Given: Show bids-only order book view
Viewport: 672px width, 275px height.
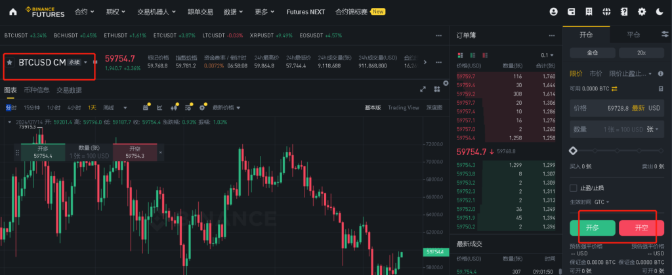Looking at the screenshot, I should pyautogui.click(x=472, y=55).
